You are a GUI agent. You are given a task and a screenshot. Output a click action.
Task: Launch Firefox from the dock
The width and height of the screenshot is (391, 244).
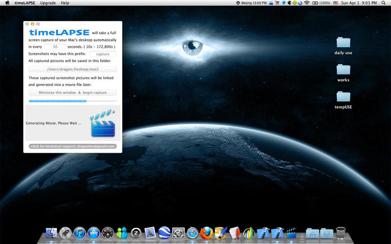207,233
